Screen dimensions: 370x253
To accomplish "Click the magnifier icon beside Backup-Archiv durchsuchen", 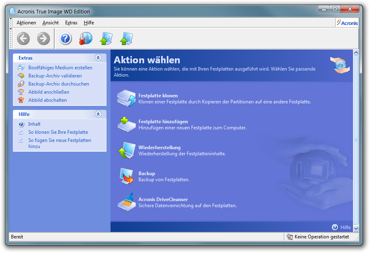I will pos(21,84).
